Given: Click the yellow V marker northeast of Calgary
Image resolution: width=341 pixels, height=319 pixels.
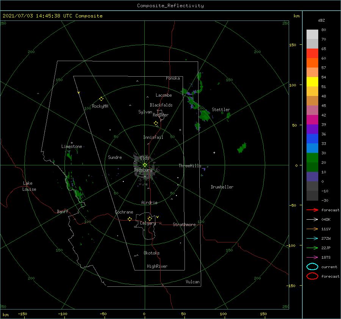Looking at the screenshot, I should point(158,217).
